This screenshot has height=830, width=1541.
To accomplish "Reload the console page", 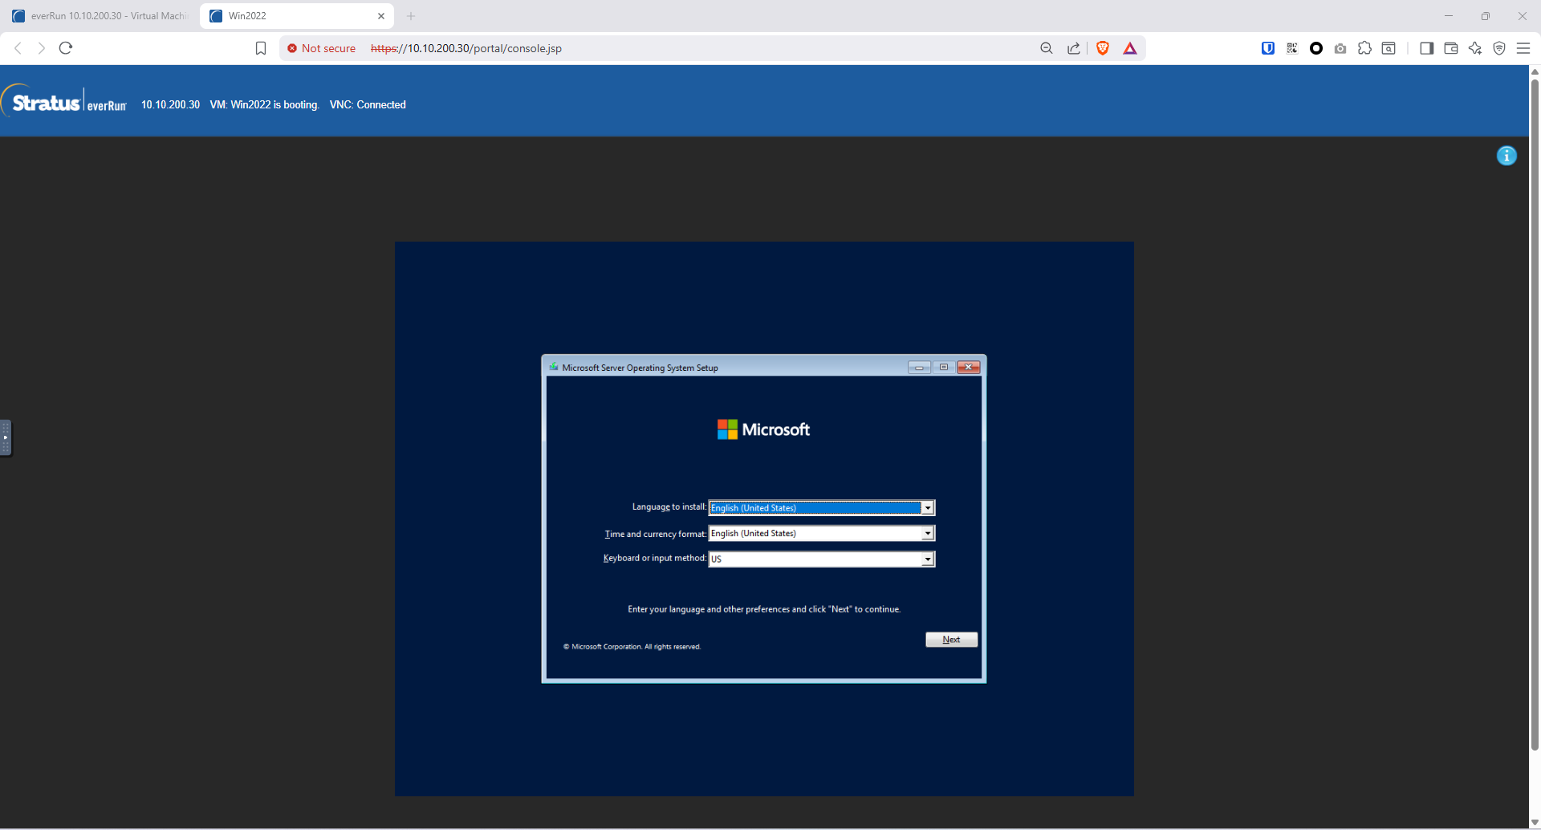I will coord(66,48).
